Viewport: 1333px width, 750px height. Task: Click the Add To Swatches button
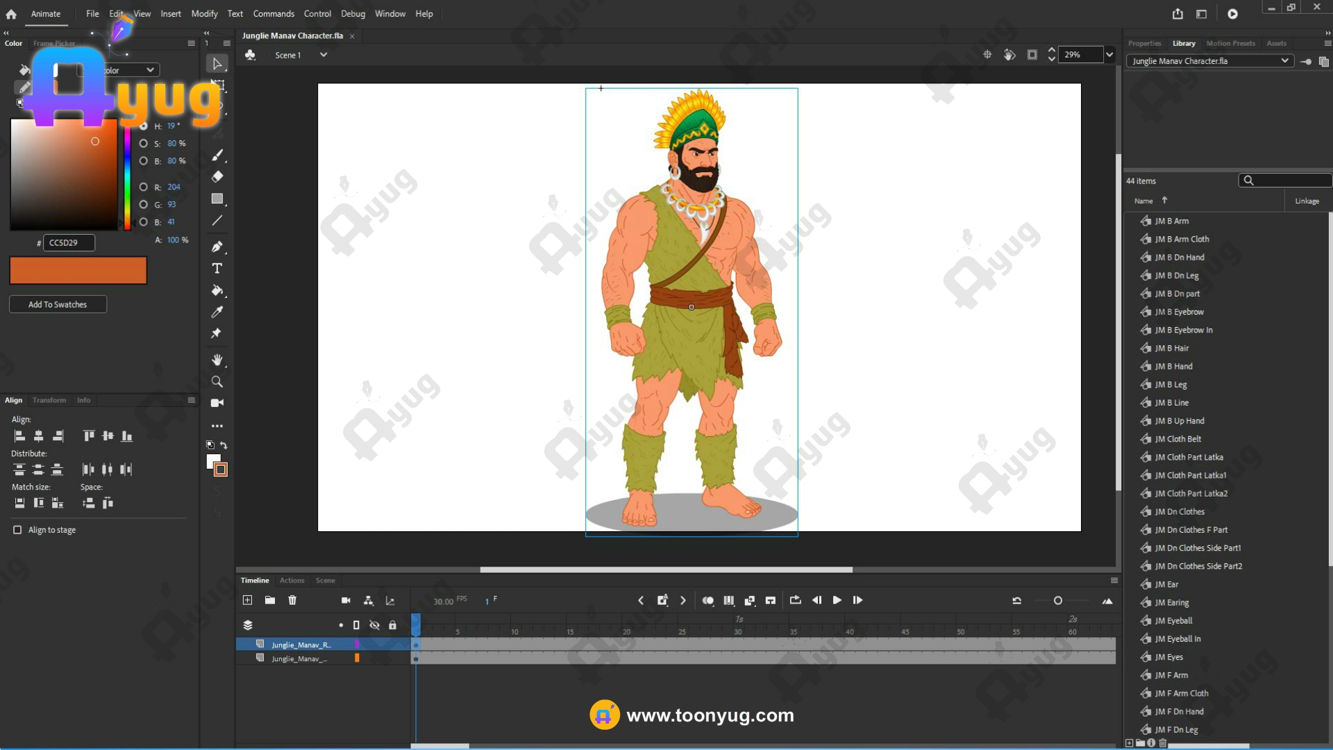click(x=58, y=304)
